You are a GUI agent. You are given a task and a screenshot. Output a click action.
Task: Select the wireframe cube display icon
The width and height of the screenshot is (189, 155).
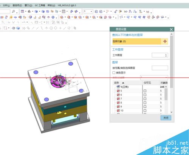(x=48, y=11)
